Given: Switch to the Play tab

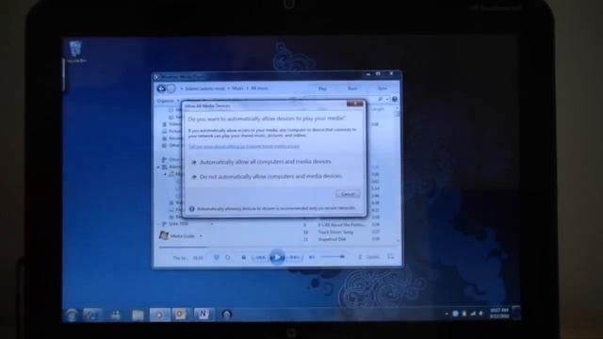Looking at the screenshot, I should tap(322, 89).
